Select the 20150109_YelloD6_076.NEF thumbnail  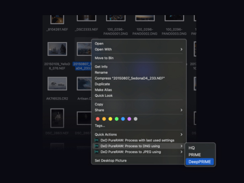click(57, 49)
